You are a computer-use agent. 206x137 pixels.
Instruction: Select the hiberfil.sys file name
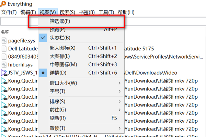20,65
